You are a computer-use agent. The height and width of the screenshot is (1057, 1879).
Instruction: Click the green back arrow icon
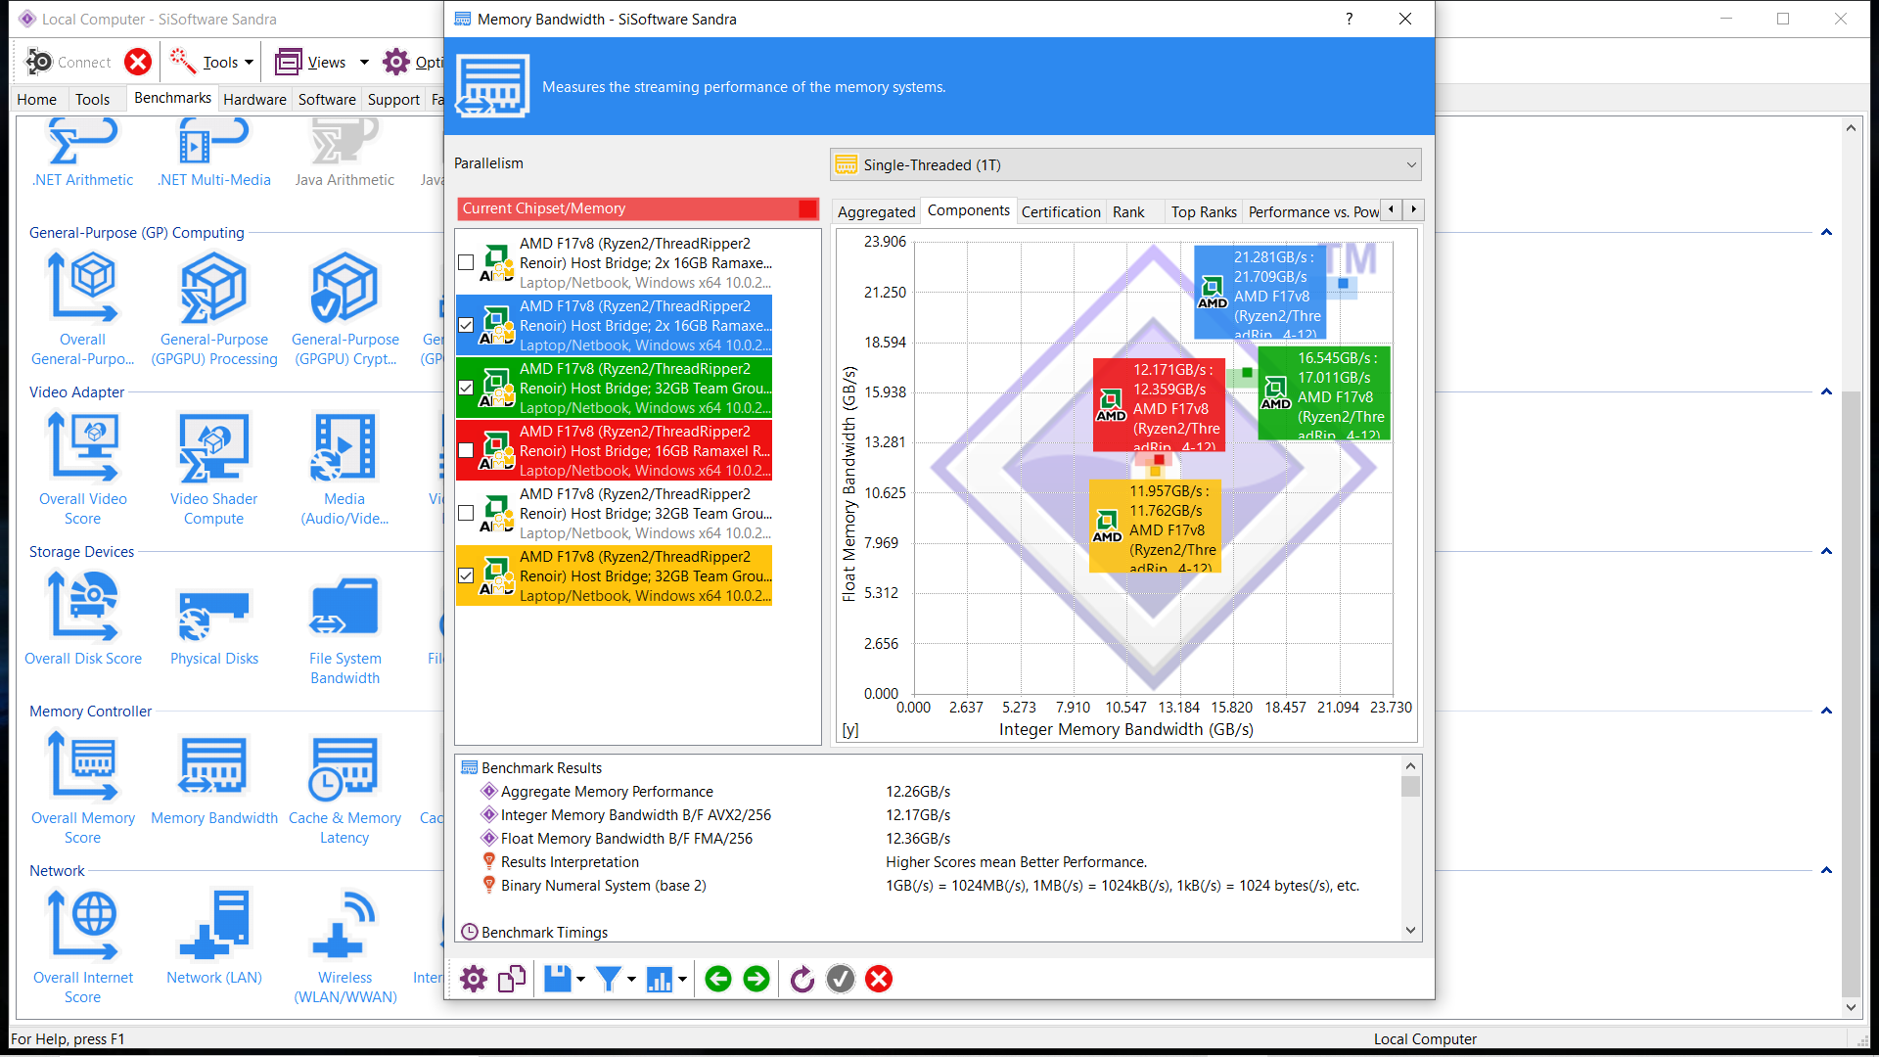coord(718,979)
